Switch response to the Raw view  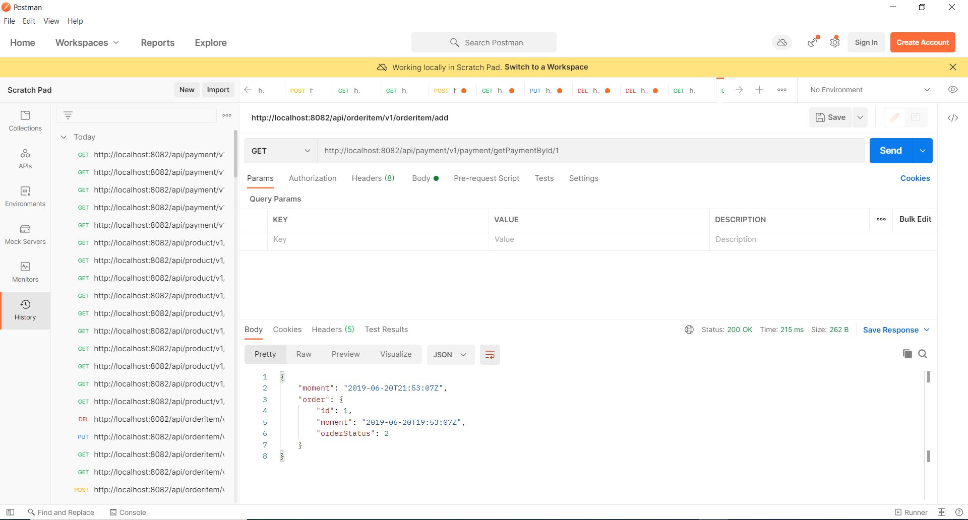coord(304,354)
